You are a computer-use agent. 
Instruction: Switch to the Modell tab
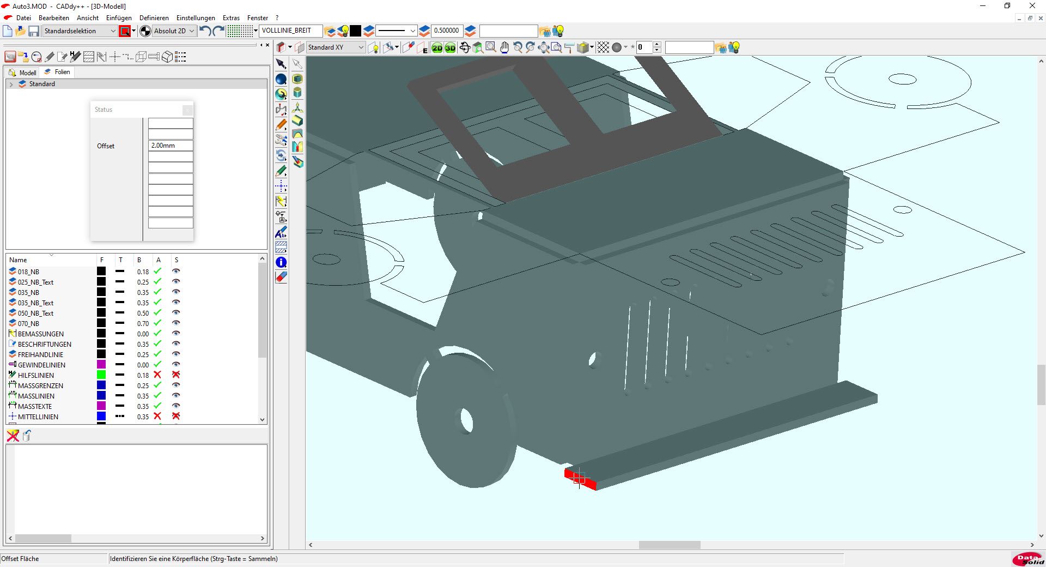coord(23,73)
